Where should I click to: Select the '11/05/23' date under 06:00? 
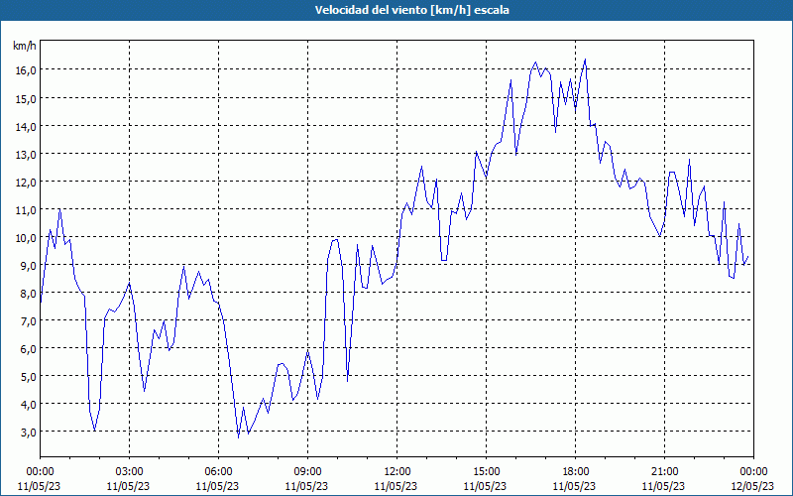coord(217,486)
